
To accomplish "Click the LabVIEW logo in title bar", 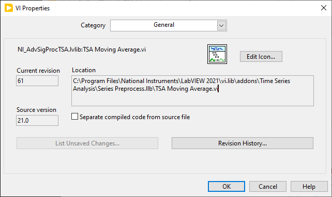I will pos(9,8).
